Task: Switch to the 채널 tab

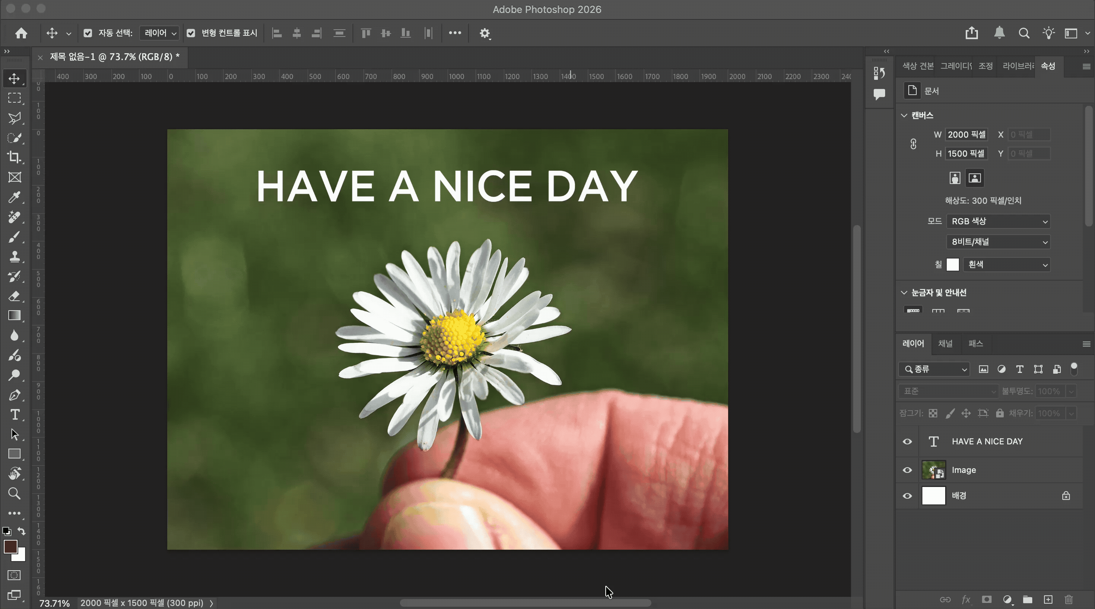Action: (945, 344)
